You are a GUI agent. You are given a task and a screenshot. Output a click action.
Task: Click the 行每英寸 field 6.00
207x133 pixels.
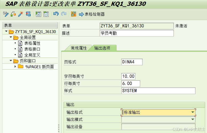point(131,83)
